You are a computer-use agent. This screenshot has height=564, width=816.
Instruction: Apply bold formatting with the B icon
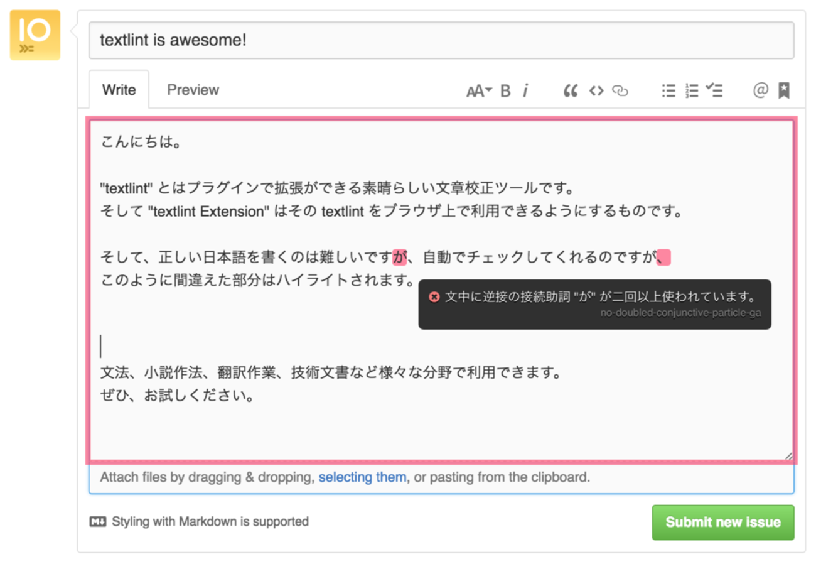pyautogui.click(x=505, y=91)
